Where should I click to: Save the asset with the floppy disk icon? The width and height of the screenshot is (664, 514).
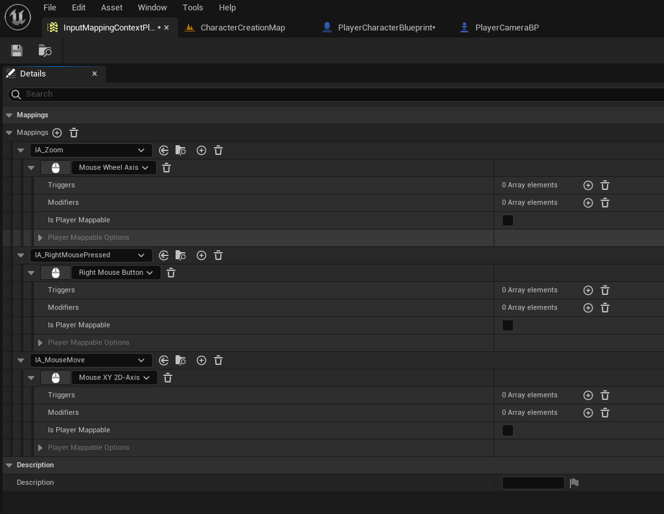tap(17, 51)
